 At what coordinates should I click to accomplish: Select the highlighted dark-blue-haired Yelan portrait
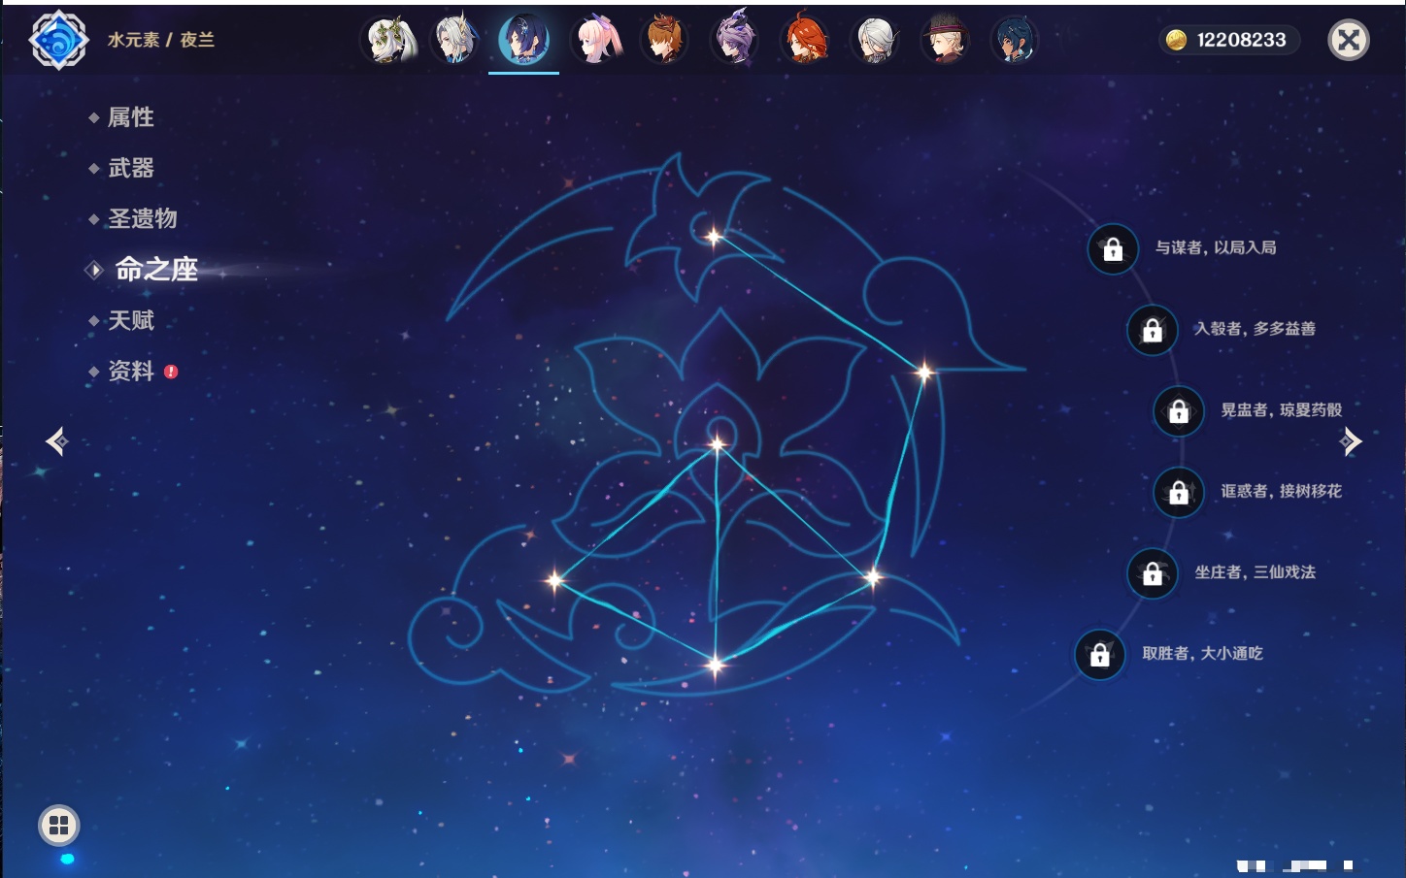523,40
